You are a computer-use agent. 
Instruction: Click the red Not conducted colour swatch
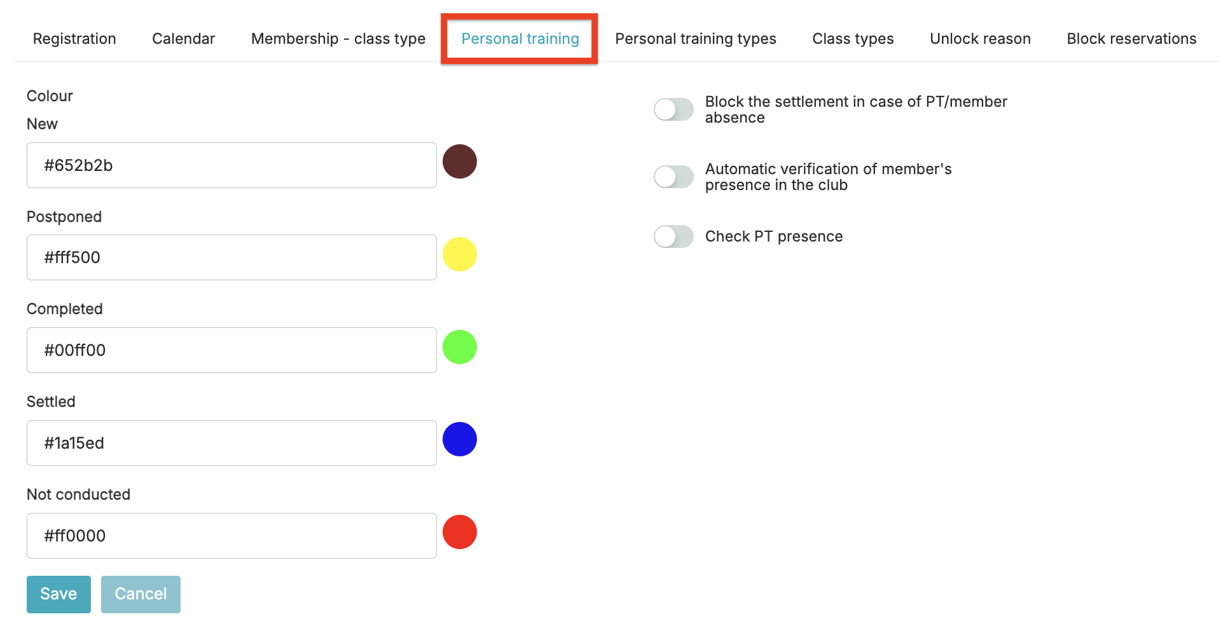click(x=459, y=532)
